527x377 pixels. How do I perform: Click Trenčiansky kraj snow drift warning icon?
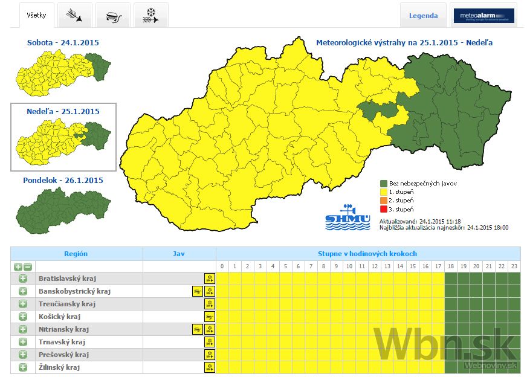tap(210, 304)
